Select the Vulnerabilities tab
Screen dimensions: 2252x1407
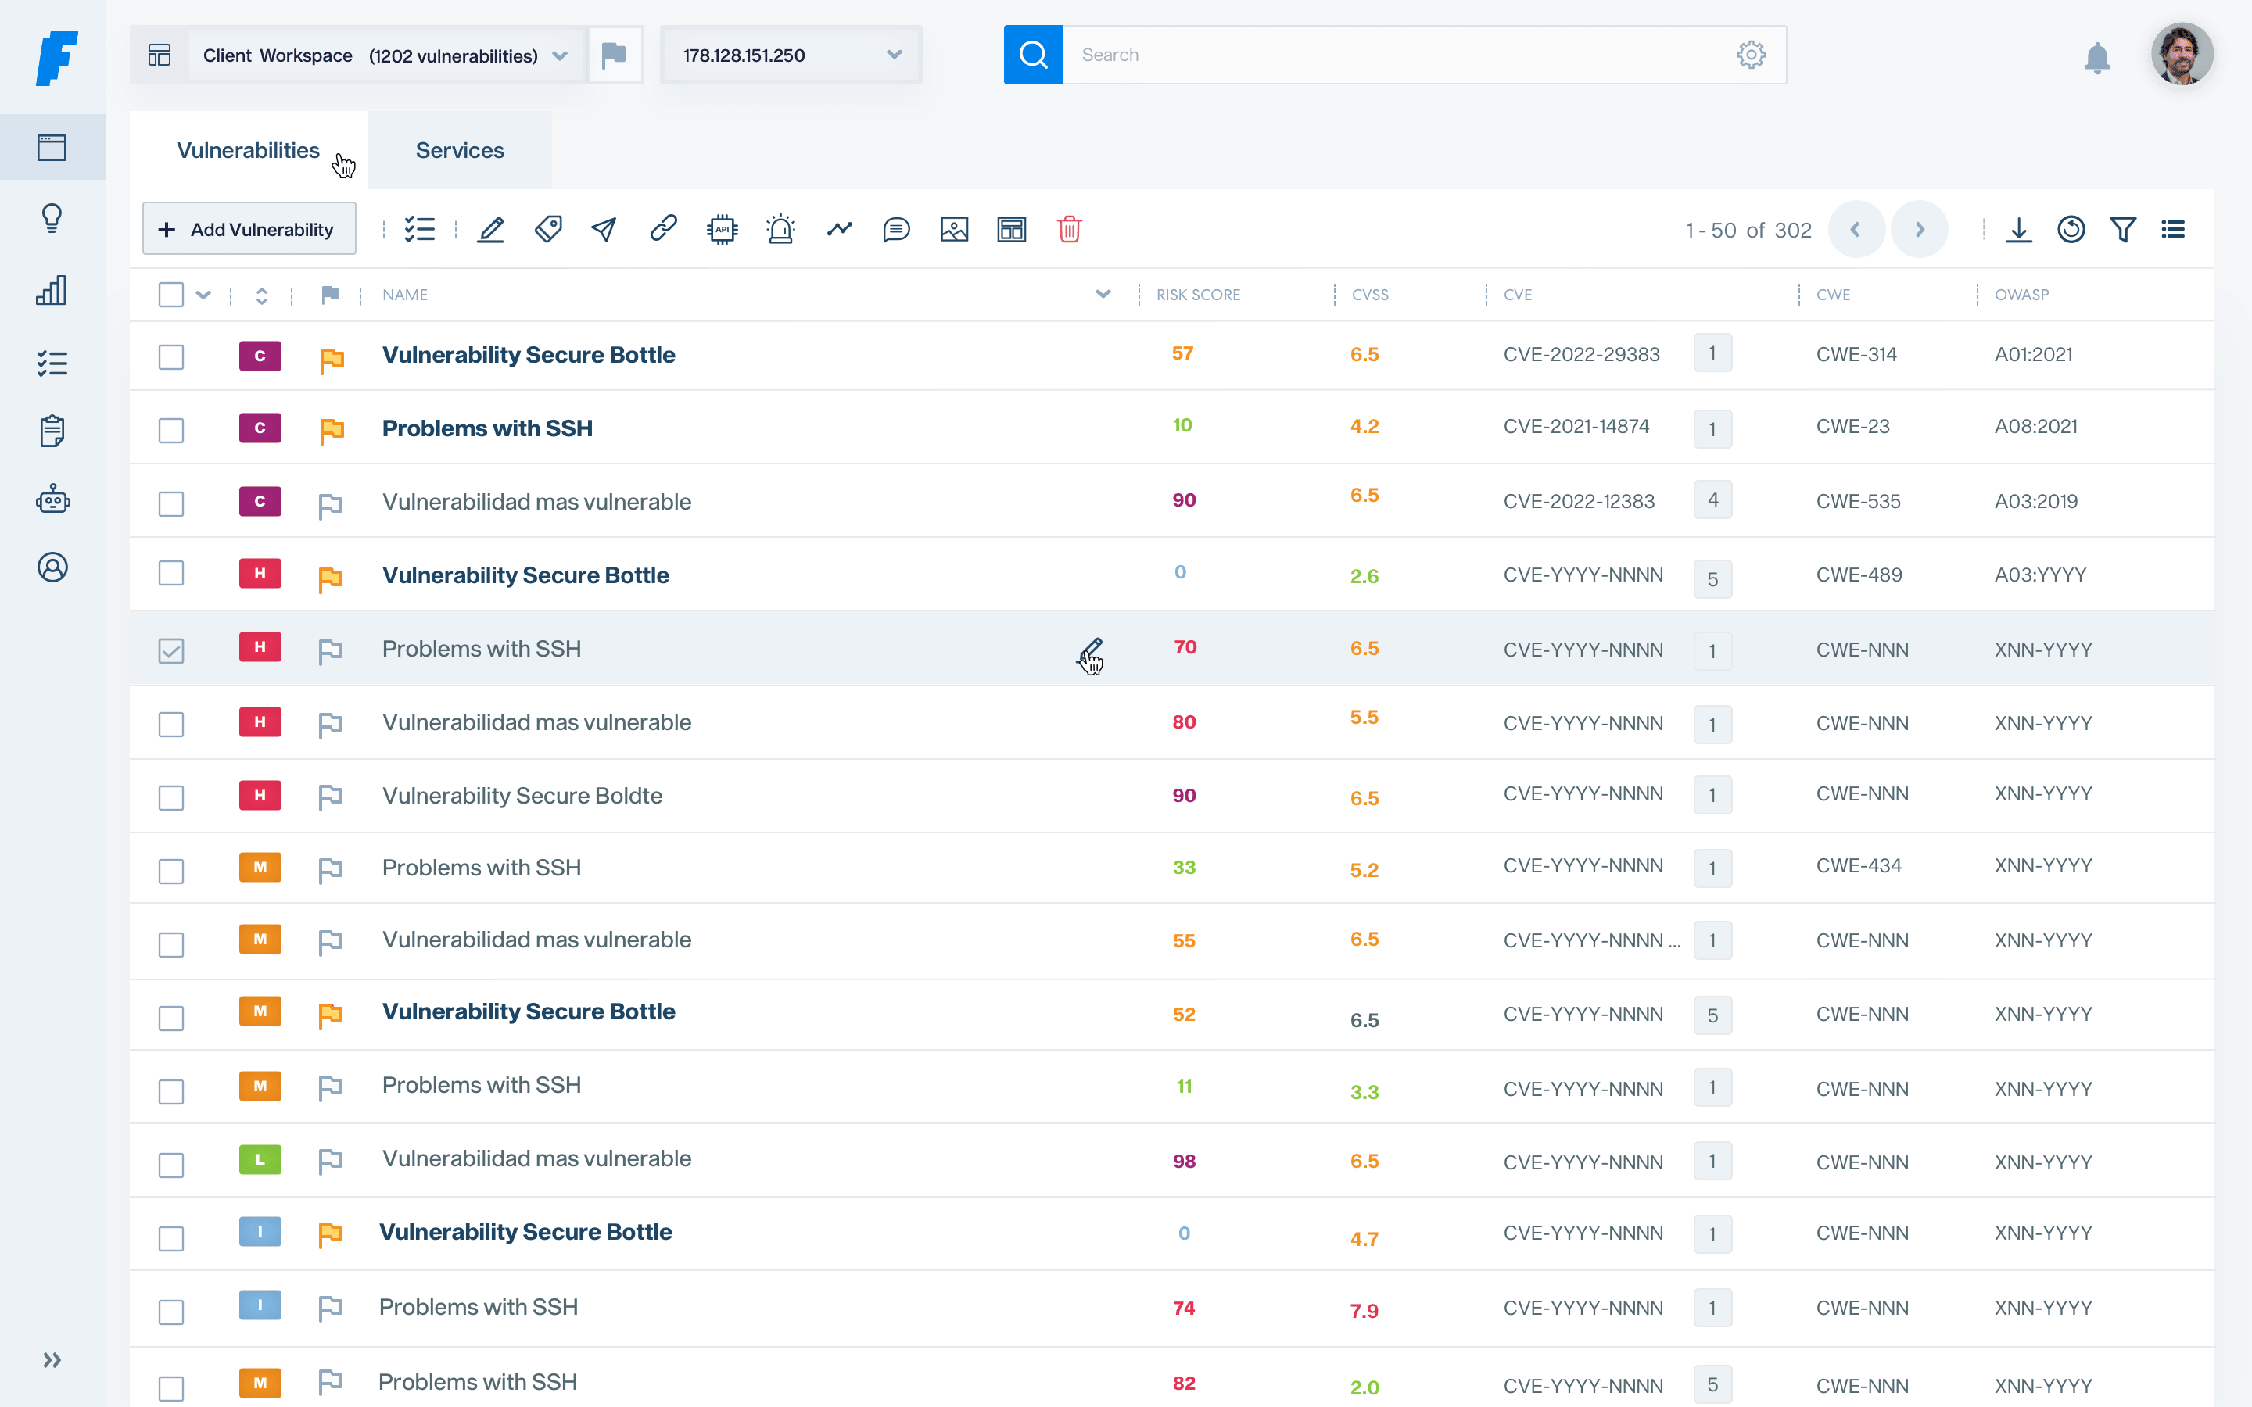point(248,151)
